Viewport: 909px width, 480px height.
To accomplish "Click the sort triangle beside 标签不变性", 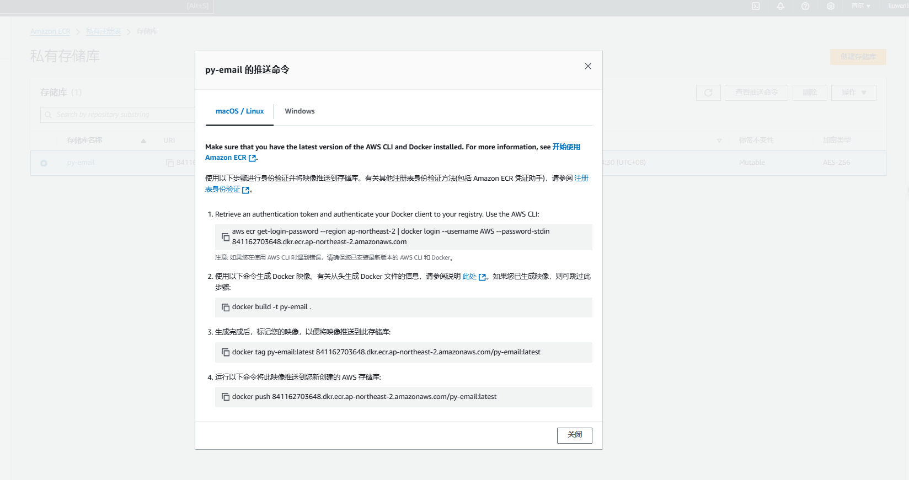I will 719,141.
